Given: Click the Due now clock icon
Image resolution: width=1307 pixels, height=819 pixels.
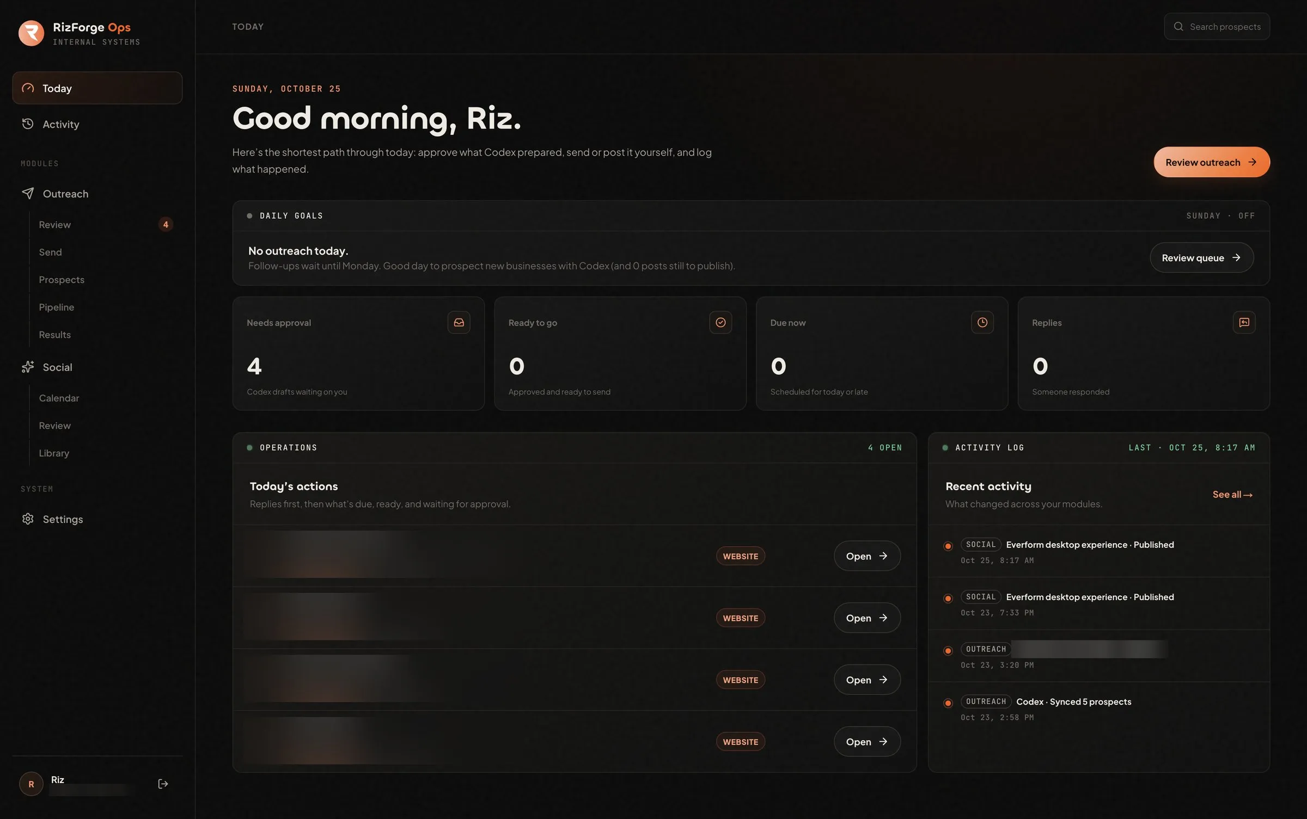Looking at the screenshot, I should pos(982,323).
